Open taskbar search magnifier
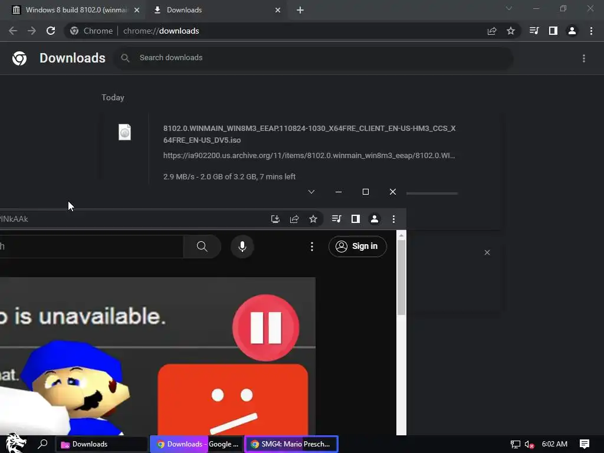Image resolution: width=604 pixels, height=453 pixels. point(42,444)
